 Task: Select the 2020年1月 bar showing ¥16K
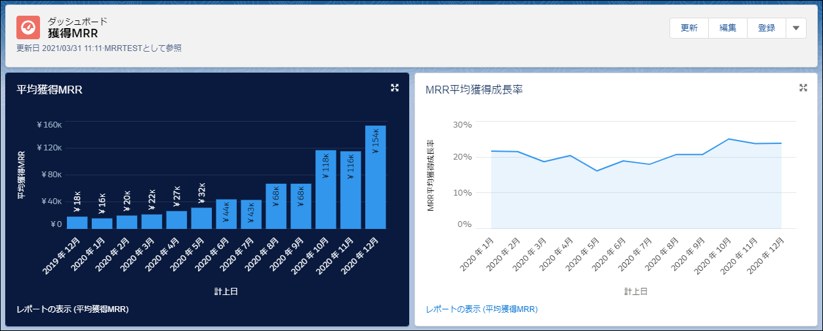102,223
